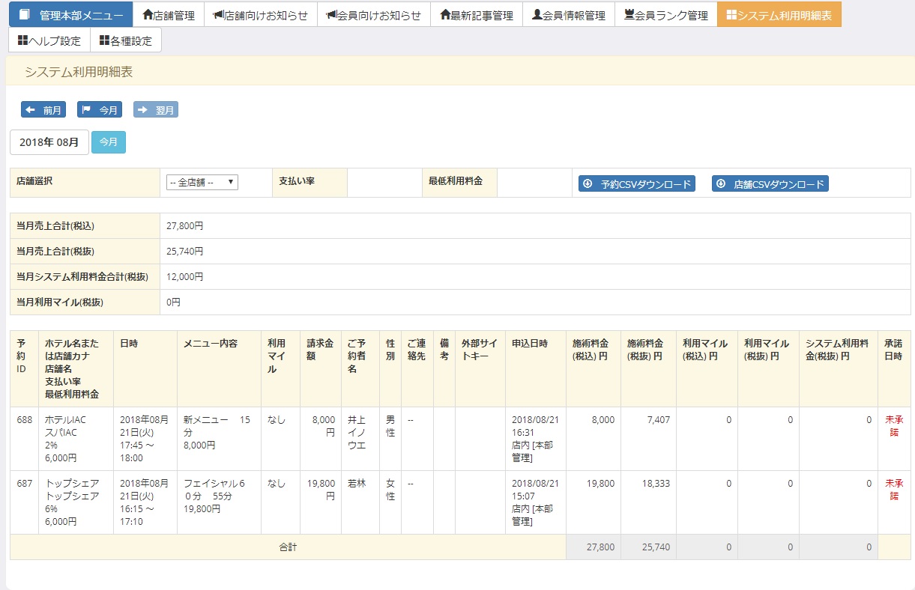Open the 管理本部メニュー main menu
The image size is (915, 590).
(x=71, y=15)
